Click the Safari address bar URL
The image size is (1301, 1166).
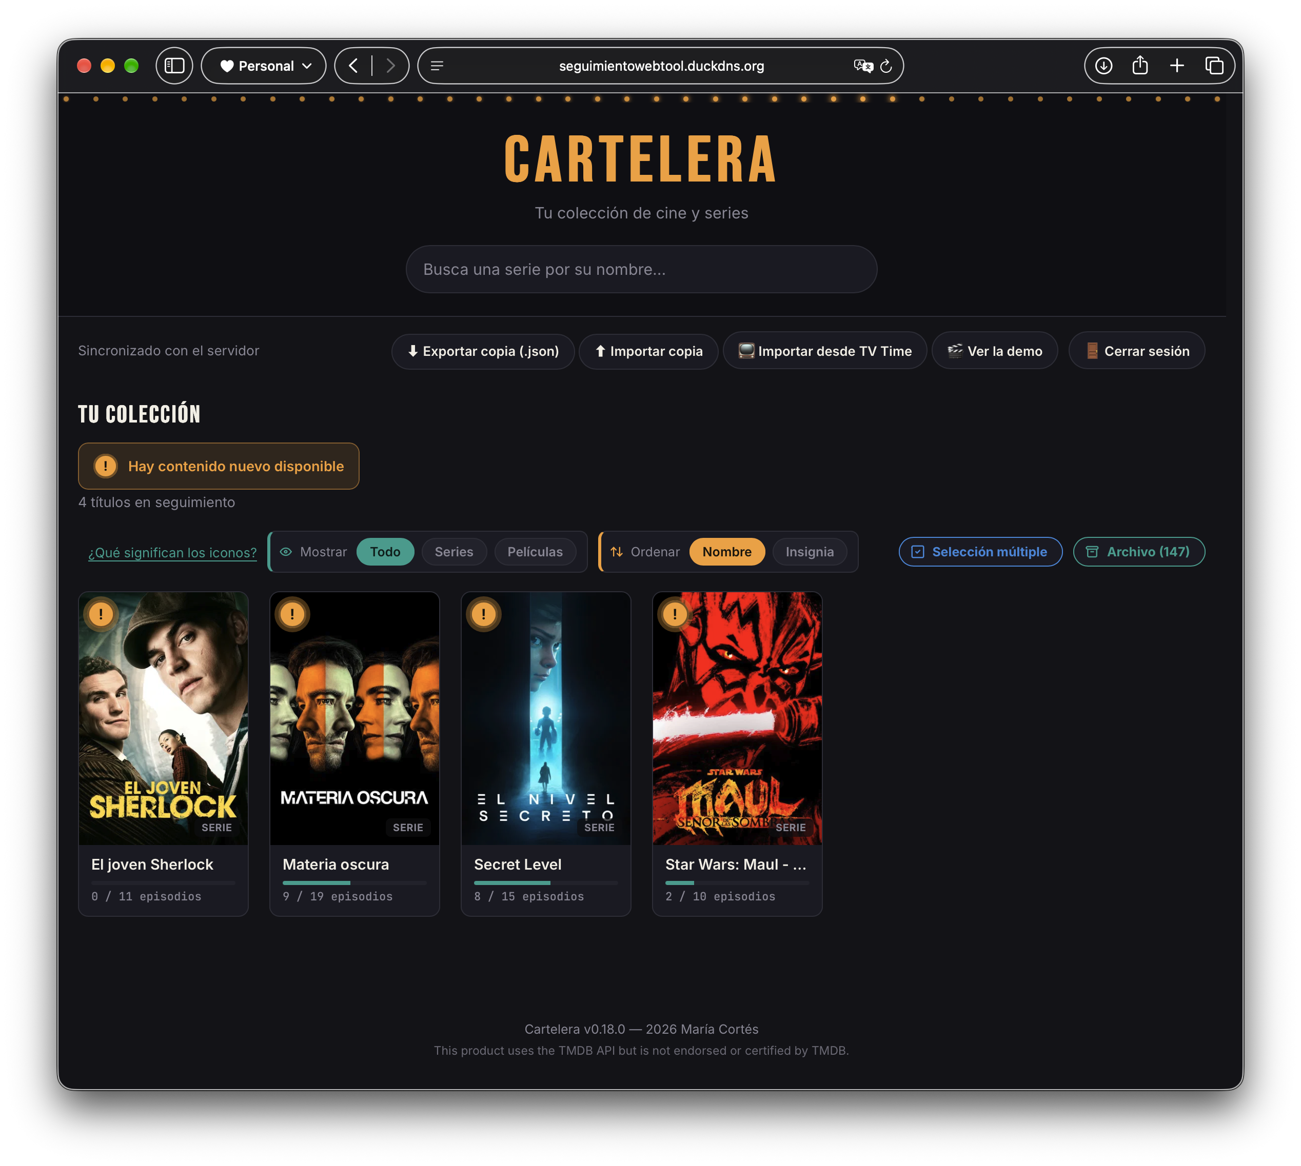click(x=661, y=66)
